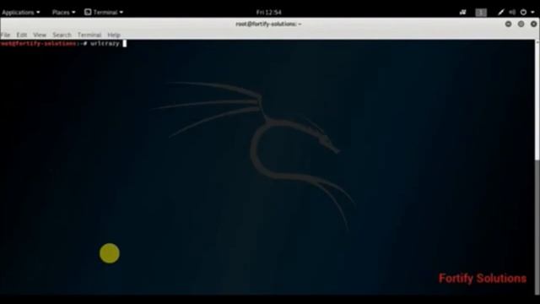
Task: Maximize the terminal window
Action: click(x=521, y=24)
